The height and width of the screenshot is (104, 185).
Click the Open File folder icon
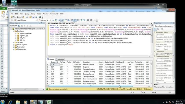(30, 17)
